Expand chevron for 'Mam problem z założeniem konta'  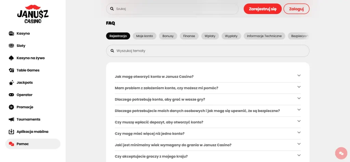coord(299,87)
